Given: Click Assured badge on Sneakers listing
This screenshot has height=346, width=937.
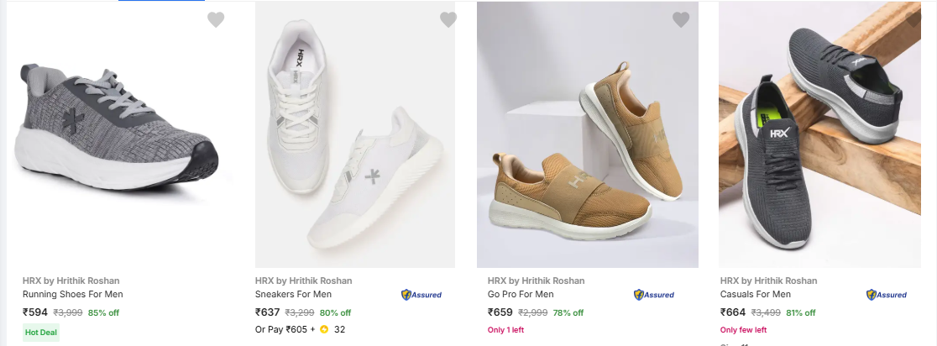Looking at the screenshot, I should coord(421,295).
